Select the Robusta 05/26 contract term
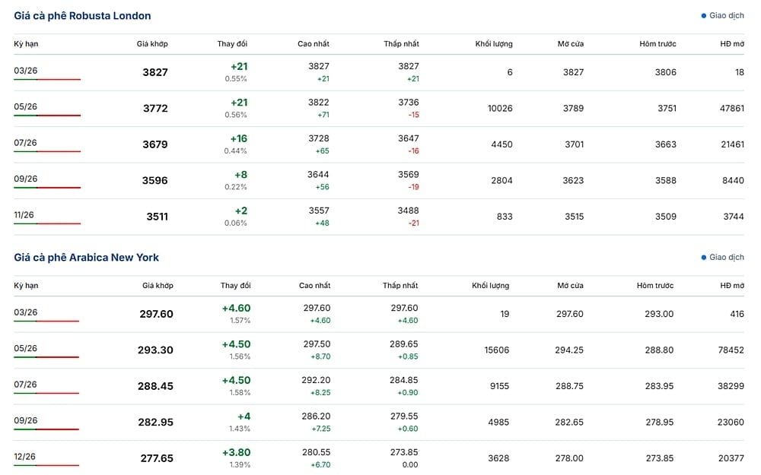The image size is (761, 475). click(x=26, y=107)
